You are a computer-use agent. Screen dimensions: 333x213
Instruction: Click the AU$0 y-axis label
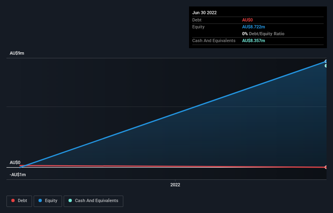[15, 162]
